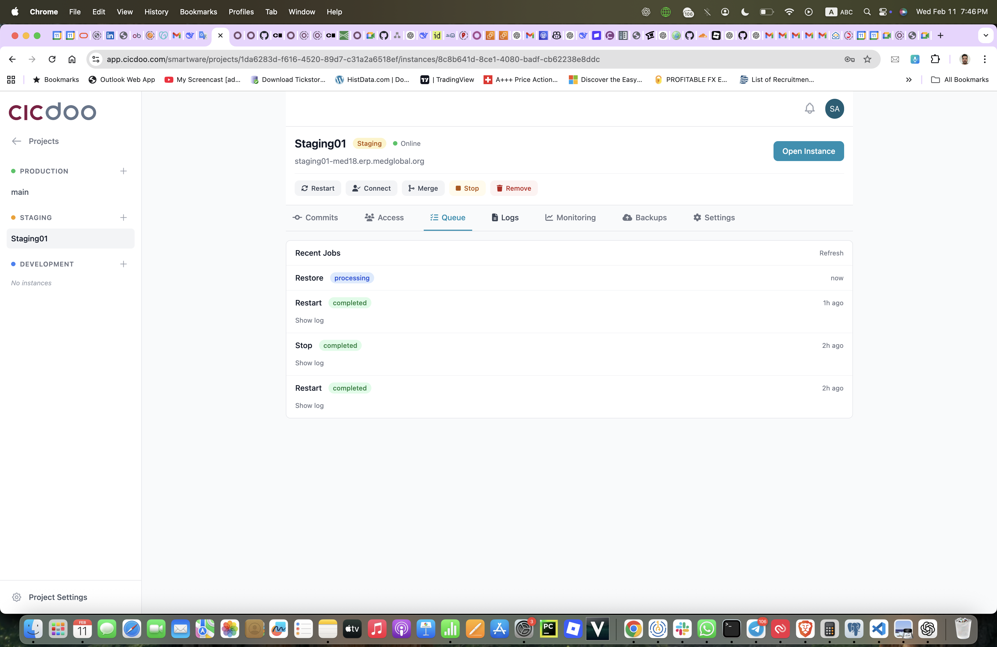Bookmark this page with star icon
997x647 pixels.
[868, 59]
